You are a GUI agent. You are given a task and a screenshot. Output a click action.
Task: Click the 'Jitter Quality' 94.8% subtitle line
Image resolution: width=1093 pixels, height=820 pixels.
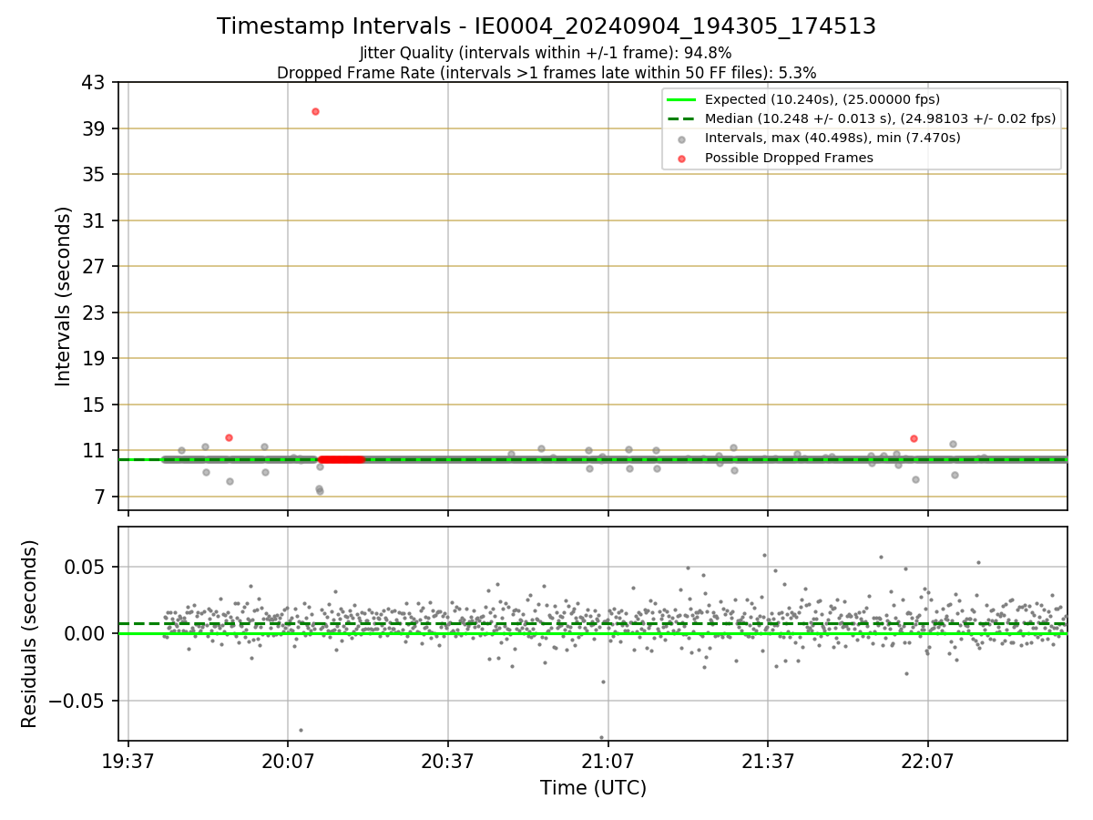pos(546,53)
